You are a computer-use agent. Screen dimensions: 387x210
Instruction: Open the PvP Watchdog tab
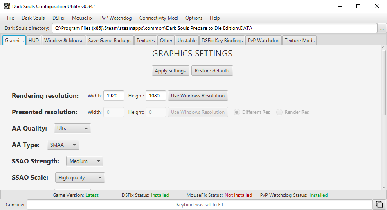click(263, 40)
